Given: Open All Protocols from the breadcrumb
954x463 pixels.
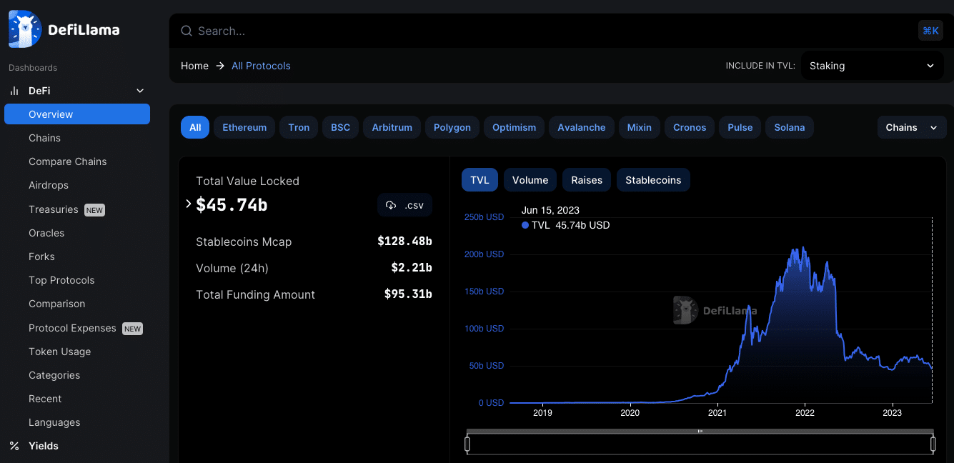Looking at the screenshot, I should (x=261, y=65).
